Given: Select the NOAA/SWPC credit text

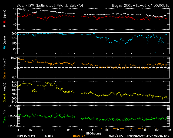Looking at the screenshot, I should coord(116,136).
